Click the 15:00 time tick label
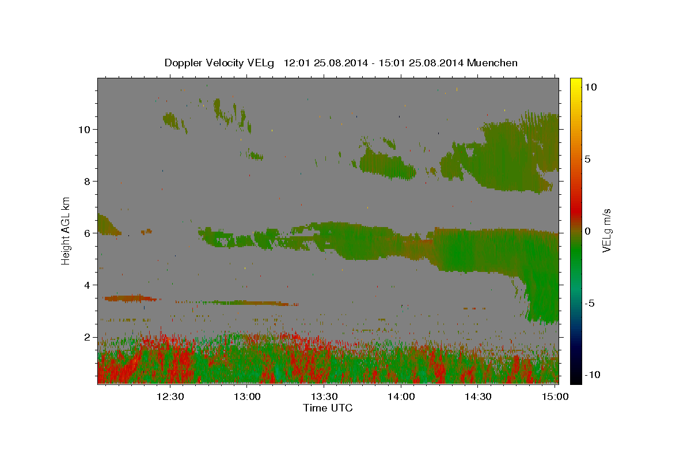Viewport: 691px width, 461px height. pyautogui.click(x=555, y=396)
